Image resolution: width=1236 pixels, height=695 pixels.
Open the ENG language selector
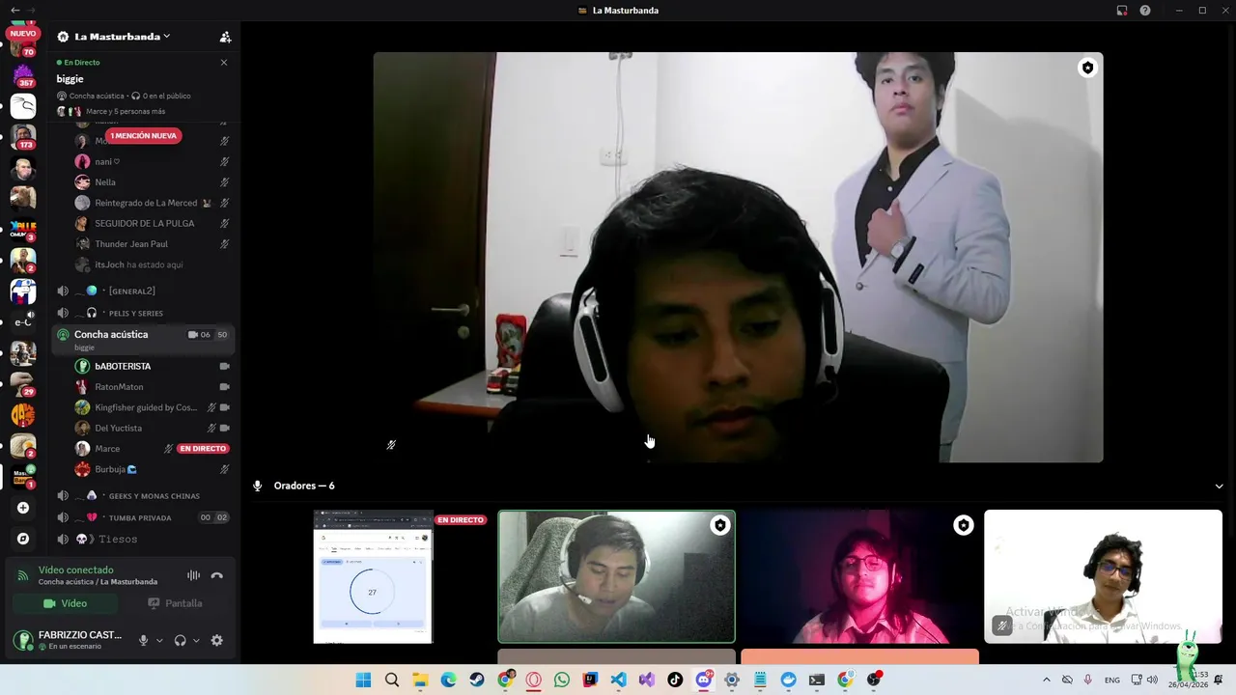[x=1112, y=680]
